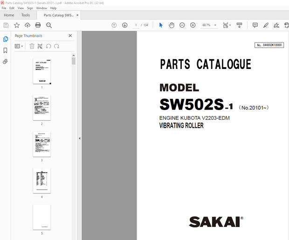Screen dimensions: 289x240
Task: Click the thumbnails panel scrollbar thumb
Action: click(74, 61)
